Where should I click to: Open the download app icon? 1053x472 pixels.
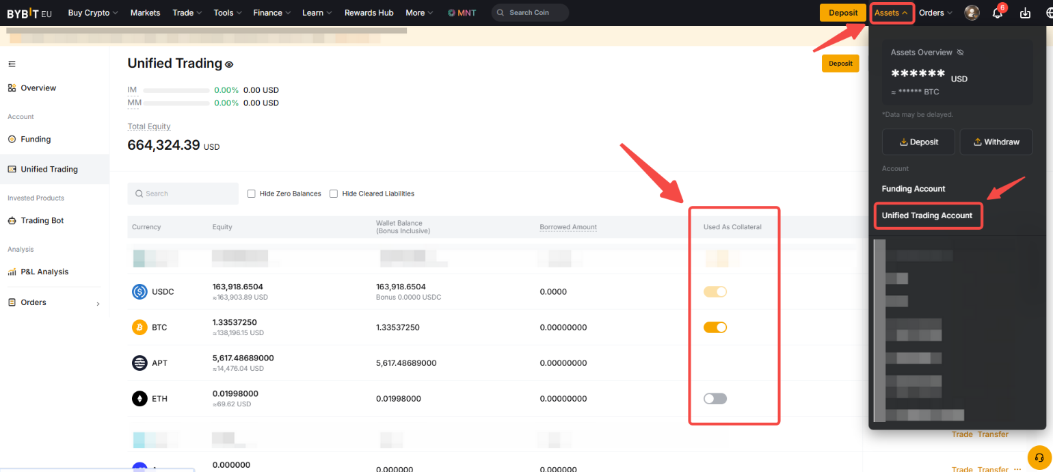click(1024, 13)
